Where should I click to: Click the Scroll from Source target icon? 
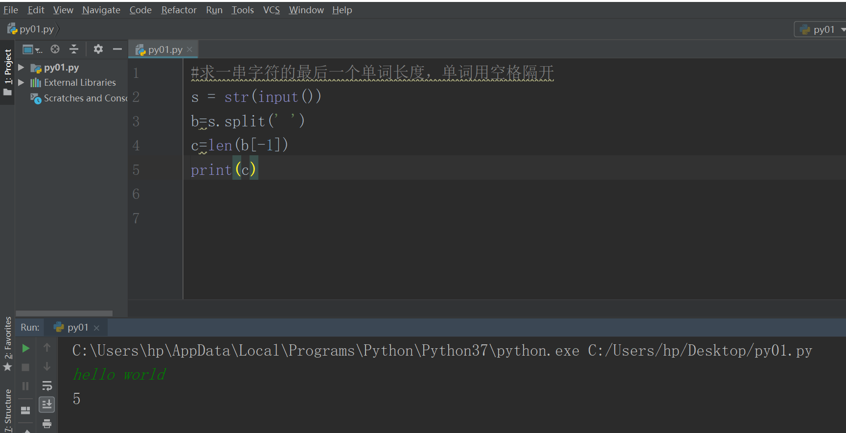pyautogui.click(x=55, y=49)
